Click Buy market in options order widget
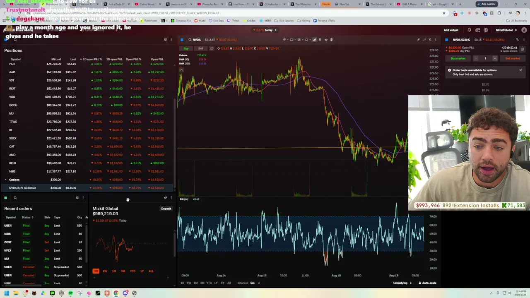Screen dimensions: 530x298 pos(458,58)
